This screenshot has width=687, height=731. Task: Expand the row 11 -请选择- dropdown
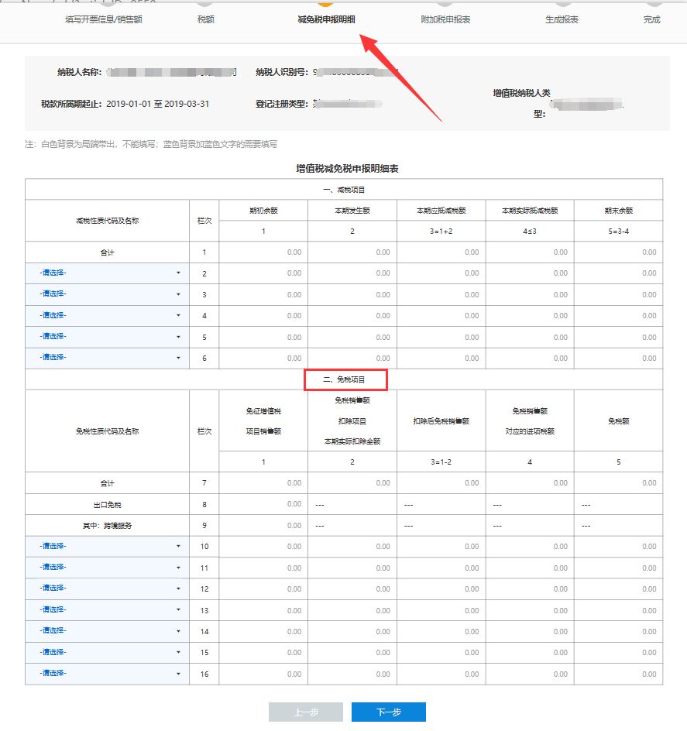tap(107, 568)
